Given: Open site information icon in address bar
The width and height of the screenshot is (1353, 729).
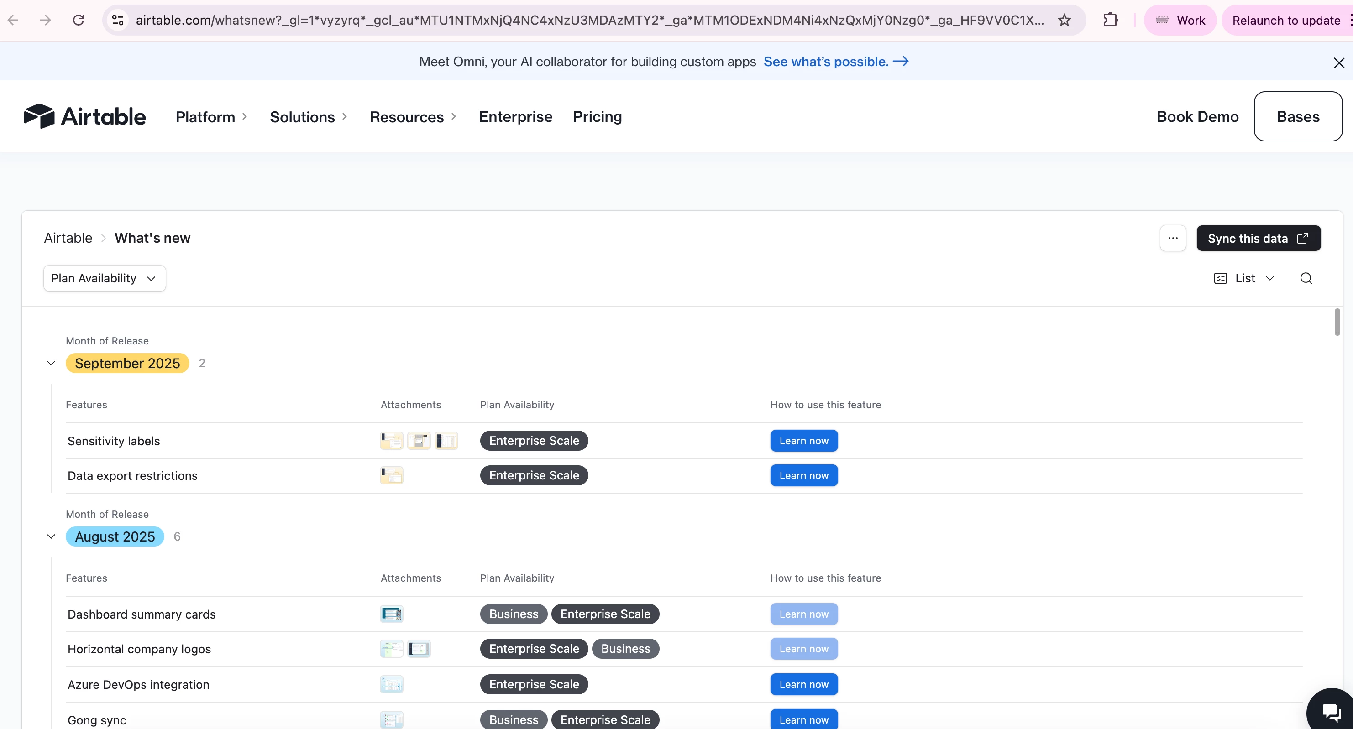Looking at the screenshot, I should (x=118, y=20).
